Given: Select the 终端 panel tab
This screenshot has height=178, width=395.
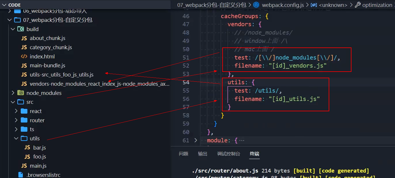Looking at the screenshot, I should click(x=255, y=154).
